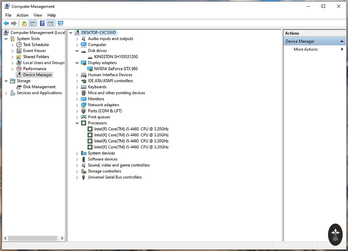The width and height of the screenshot is (348, 251).
Task: Click the Back arrow toolbar icon
Action: [6, 23]
